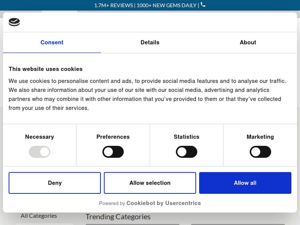Image resolution: width=300 pixels, height=225 pixels.
Task: Click the phone icon in top banner
Action: (x=203, y=5)
